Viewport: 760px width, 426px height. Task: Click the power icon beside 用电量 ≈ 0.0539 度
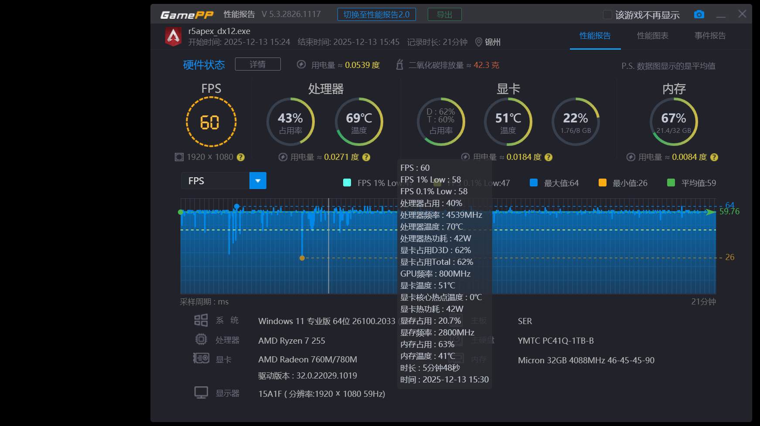[x=301, y=64]
